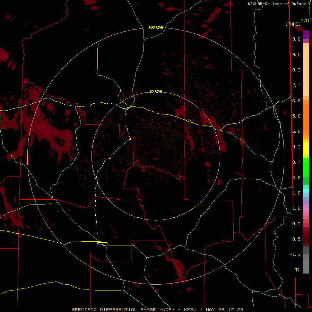Click the 2.6 value on the color scale
The width and height of the screenshot is (312, 312).
coord(296,177)
